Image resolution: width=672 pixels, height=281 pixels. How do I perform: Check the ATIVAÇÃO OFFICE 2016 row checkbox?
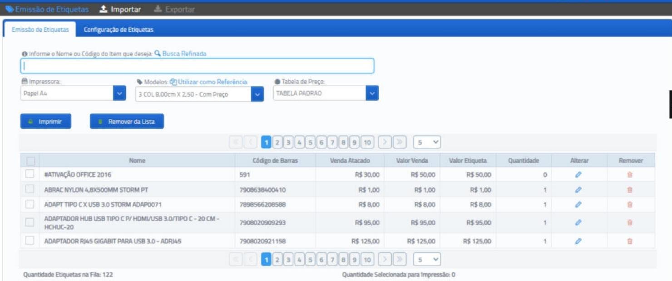[x=30, y=174]
